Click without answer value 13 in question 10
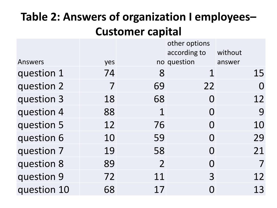The image size is (277, 208). coord(259,190)
